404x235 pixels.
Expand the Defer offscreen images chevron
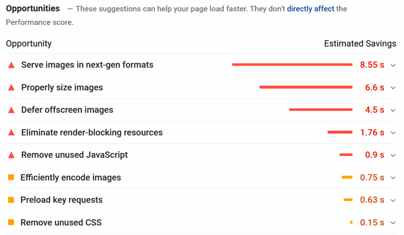click(x=393, y=111)
